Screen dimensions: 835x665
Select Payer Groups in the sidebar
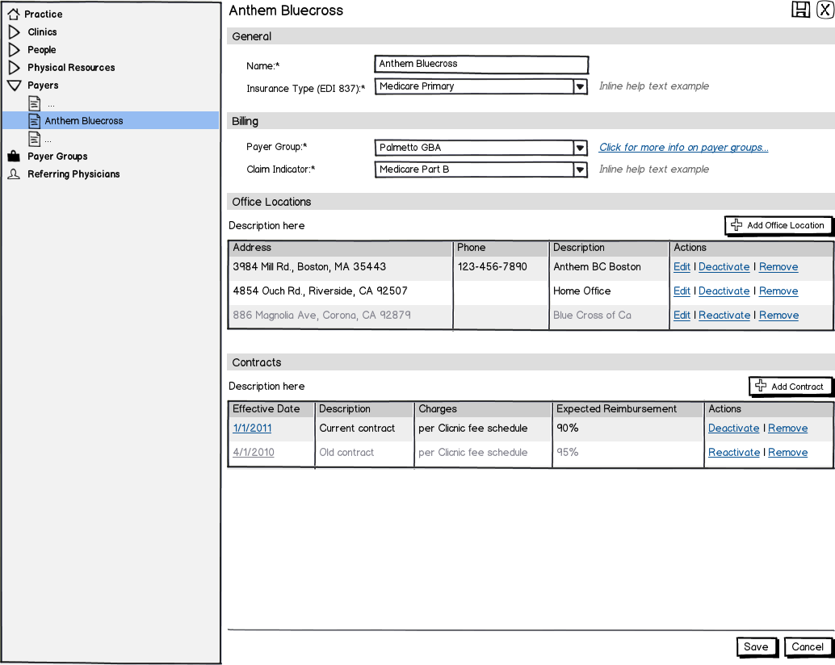coord(57,157)
